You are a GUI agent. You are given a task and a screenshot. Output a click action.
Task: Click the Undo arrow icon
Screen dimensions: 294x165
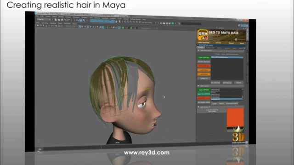click(x=65, y=20)
